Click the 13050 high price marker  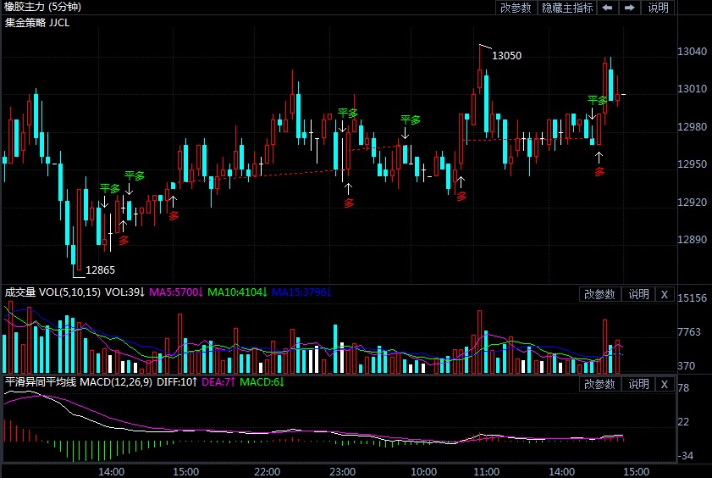click(x=506, y=56)
